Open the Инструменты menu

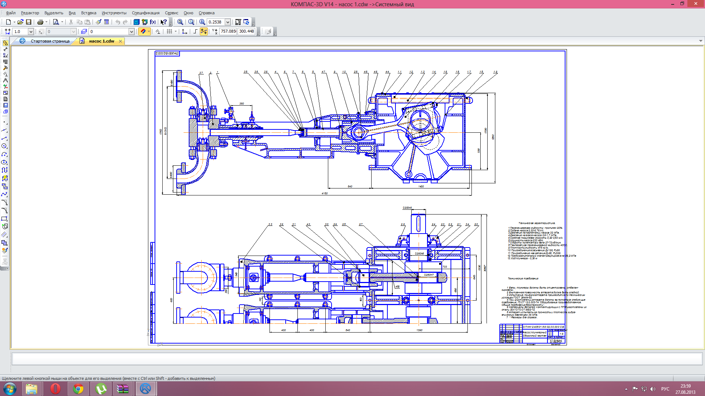[x=114, y=13]
